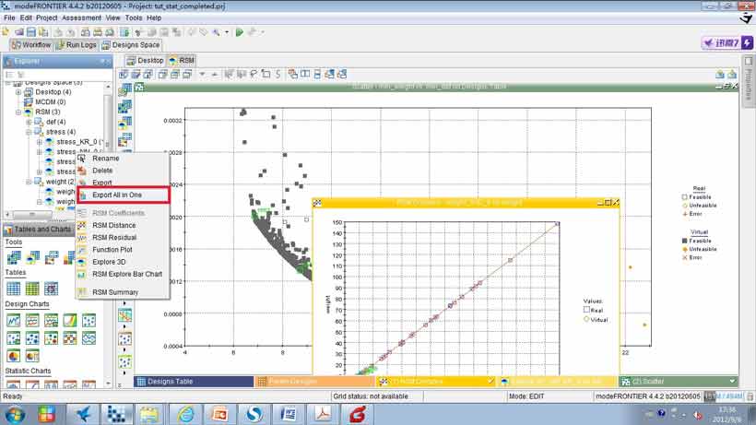Collapse the stress (4) tree node

click(x=29, y=132)
